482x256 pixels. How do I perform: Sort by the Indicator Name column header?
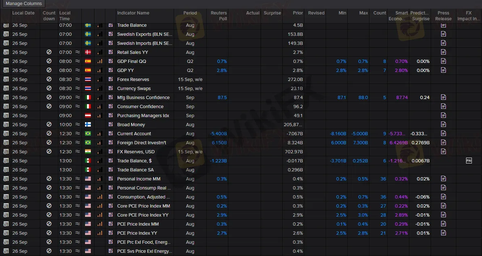(133, 13)
